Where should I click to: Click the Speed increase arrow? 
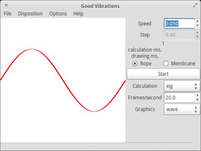[197, 21]
